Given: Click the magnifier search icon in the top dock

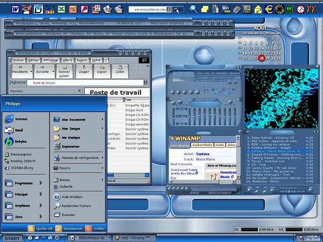Looking at the screenshot, I should pyautogui.click(x=193, y=9).
